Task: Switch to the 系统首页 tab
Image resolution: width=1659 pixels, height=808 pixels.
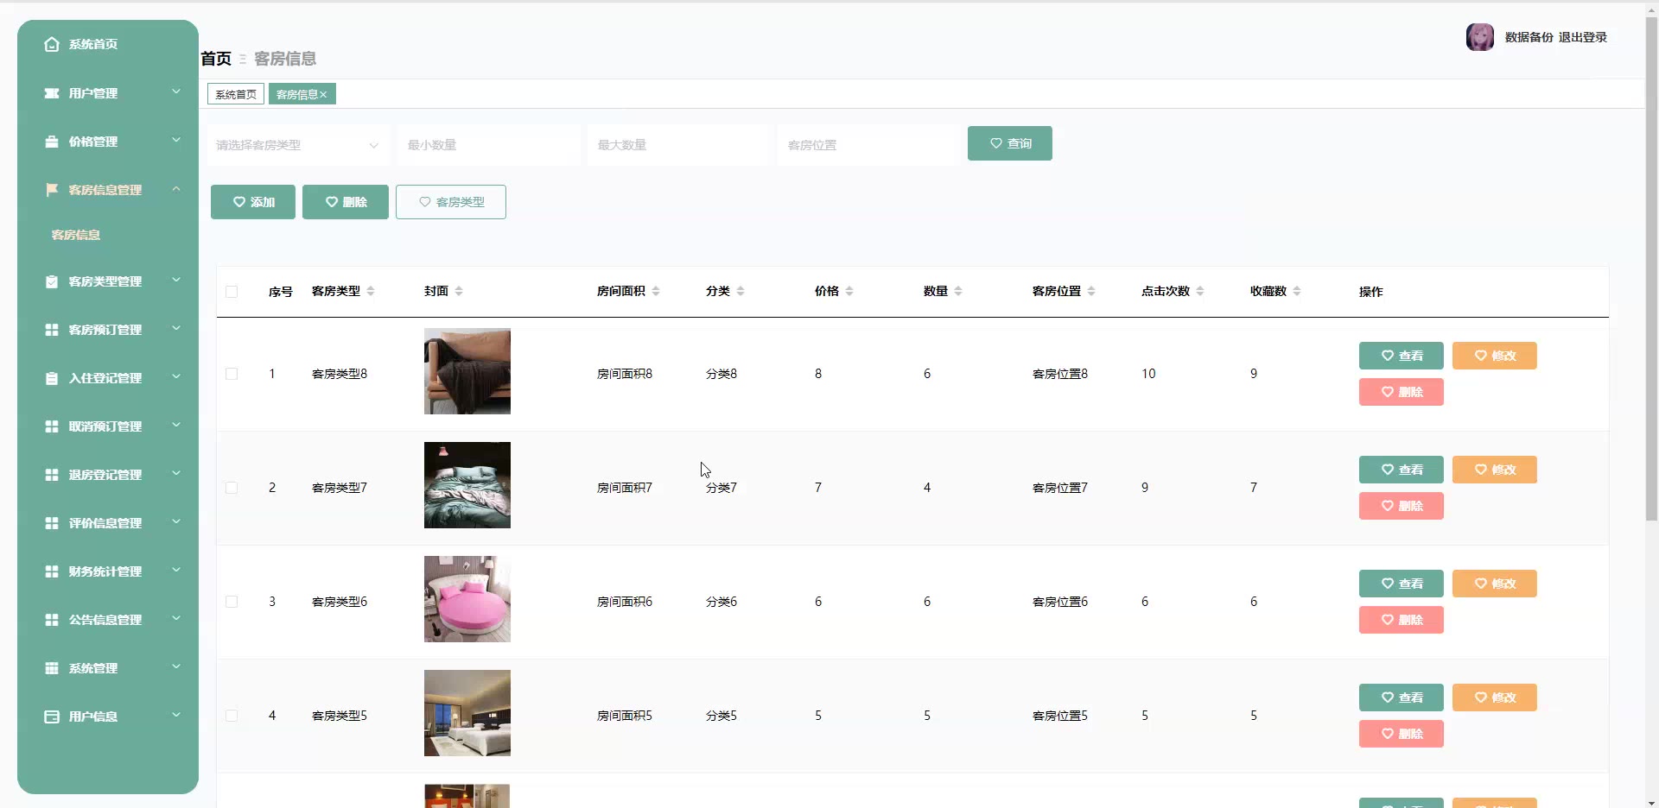Action: [236, 94]
